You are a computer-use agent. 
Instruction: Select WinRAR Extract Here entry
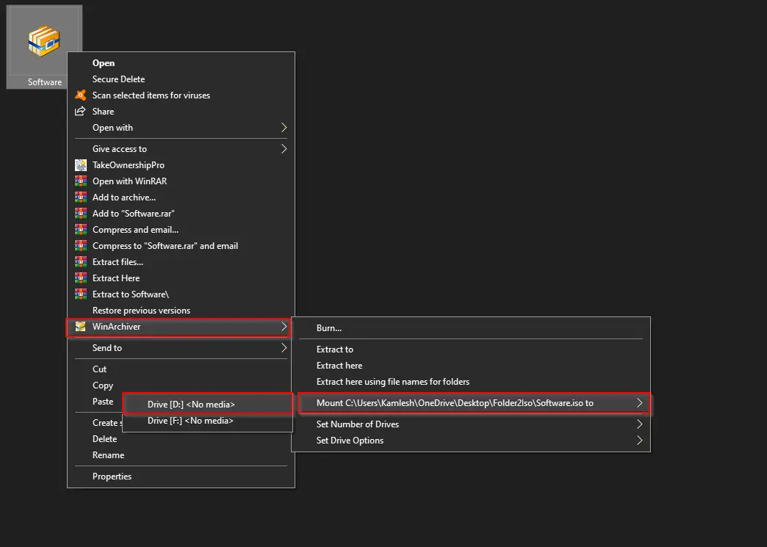tap(181, 278)
